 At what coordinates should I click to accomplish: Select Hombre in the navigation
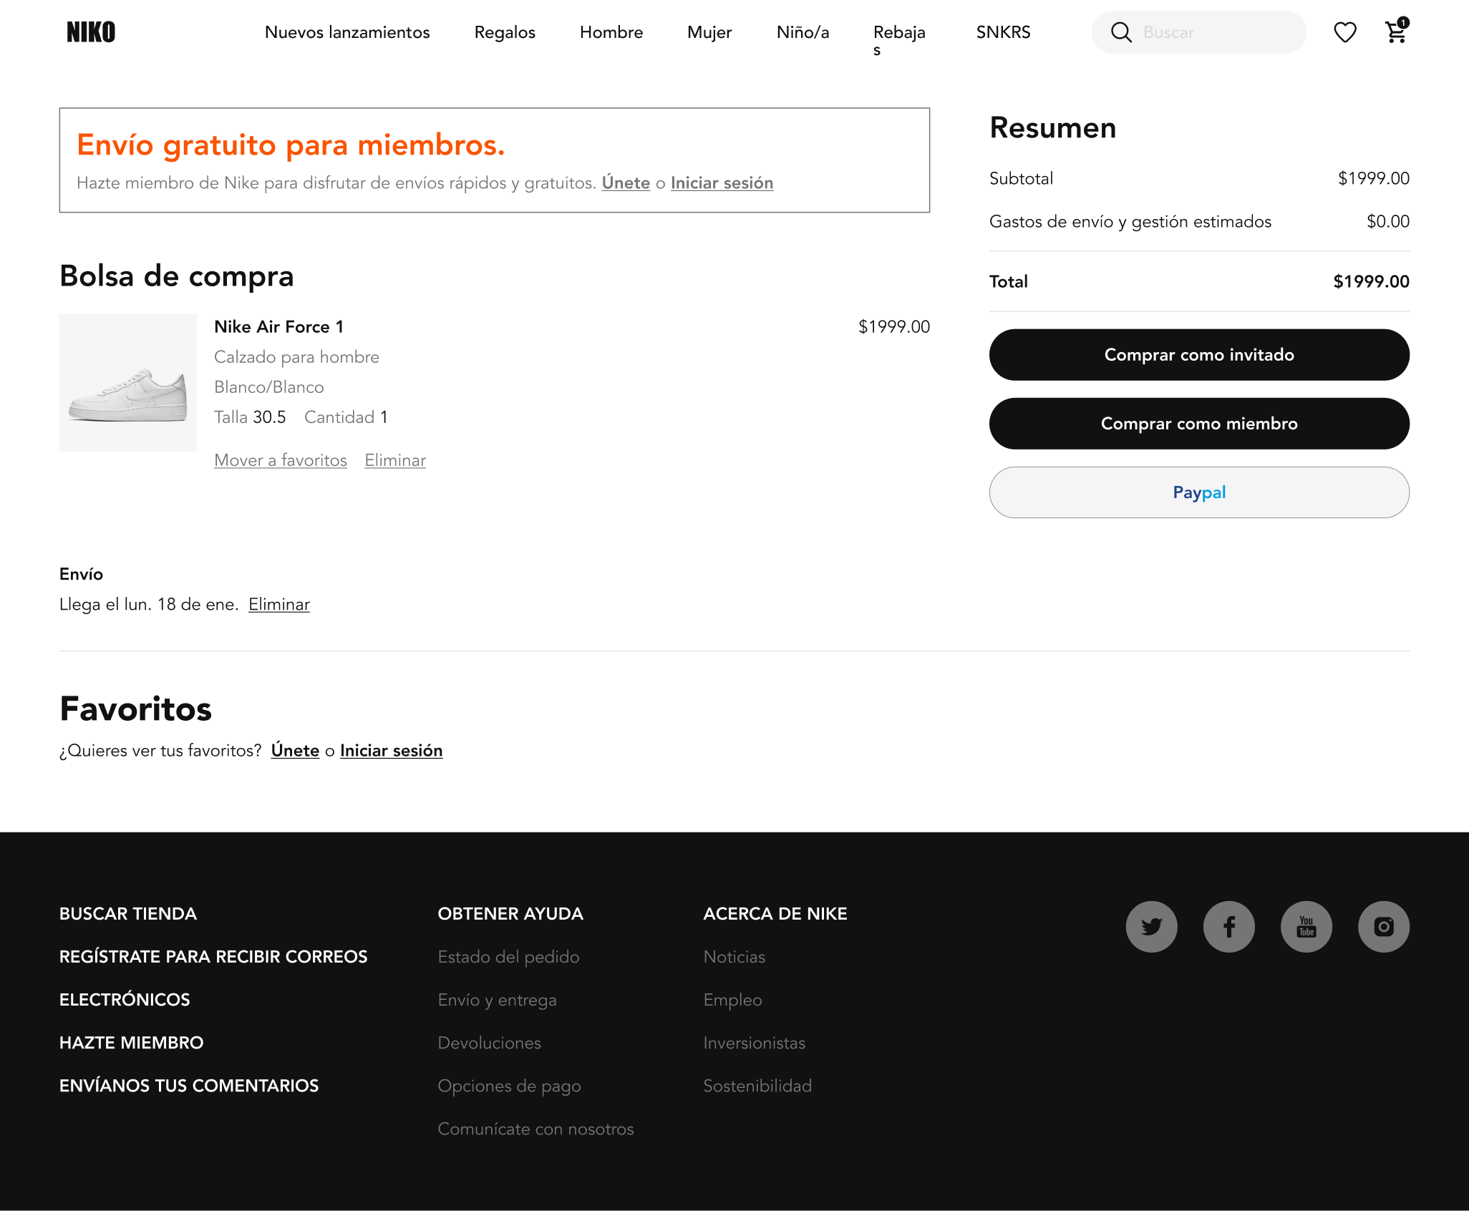pos(611,32)
